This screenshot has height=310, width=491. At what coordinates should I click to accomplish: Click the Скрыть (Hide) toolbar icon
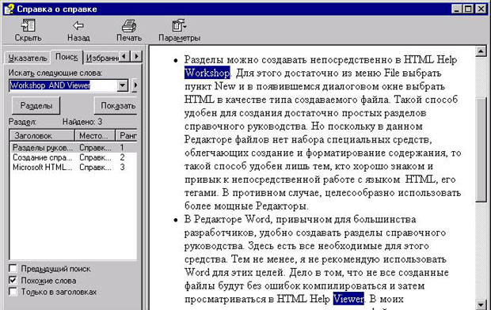pyautogui.click(x=28, y=25)
